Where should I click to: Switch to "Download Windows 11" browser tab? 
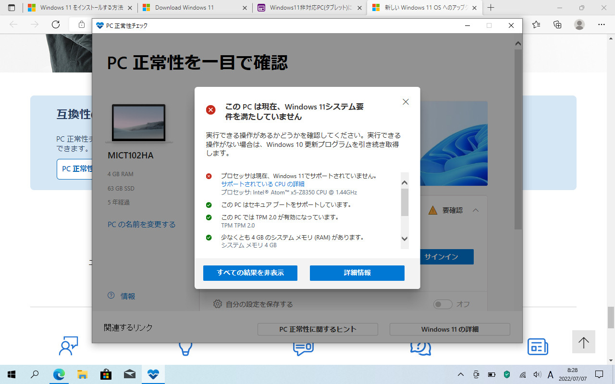click(x=195, y=8)
